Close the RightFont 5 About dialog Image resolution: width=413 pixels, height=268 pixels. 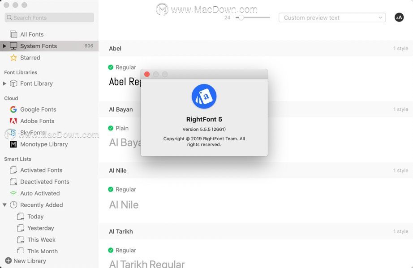[x=147, y=74]
